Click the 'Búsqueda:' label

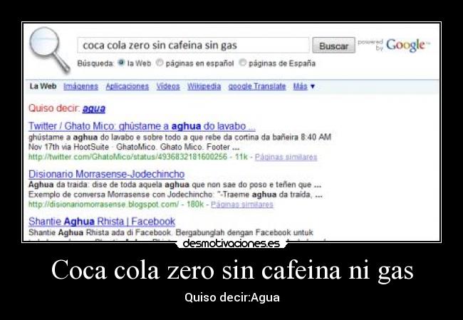95,63
